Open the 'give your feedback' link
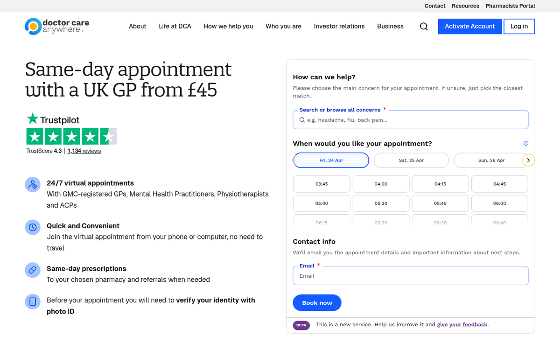The image size is (560, 350). point(462,324)
